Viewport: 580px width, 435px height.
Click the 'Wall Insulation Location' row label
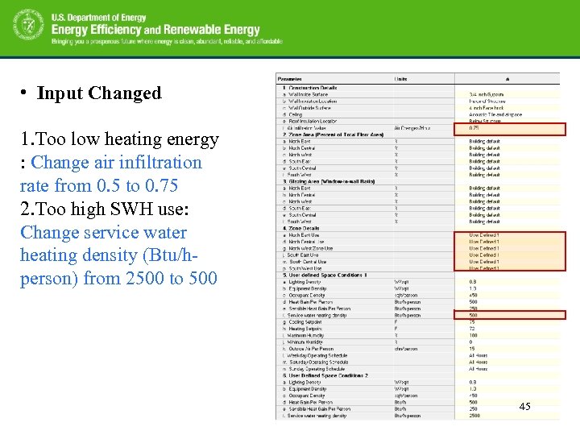tap(313, 101)
